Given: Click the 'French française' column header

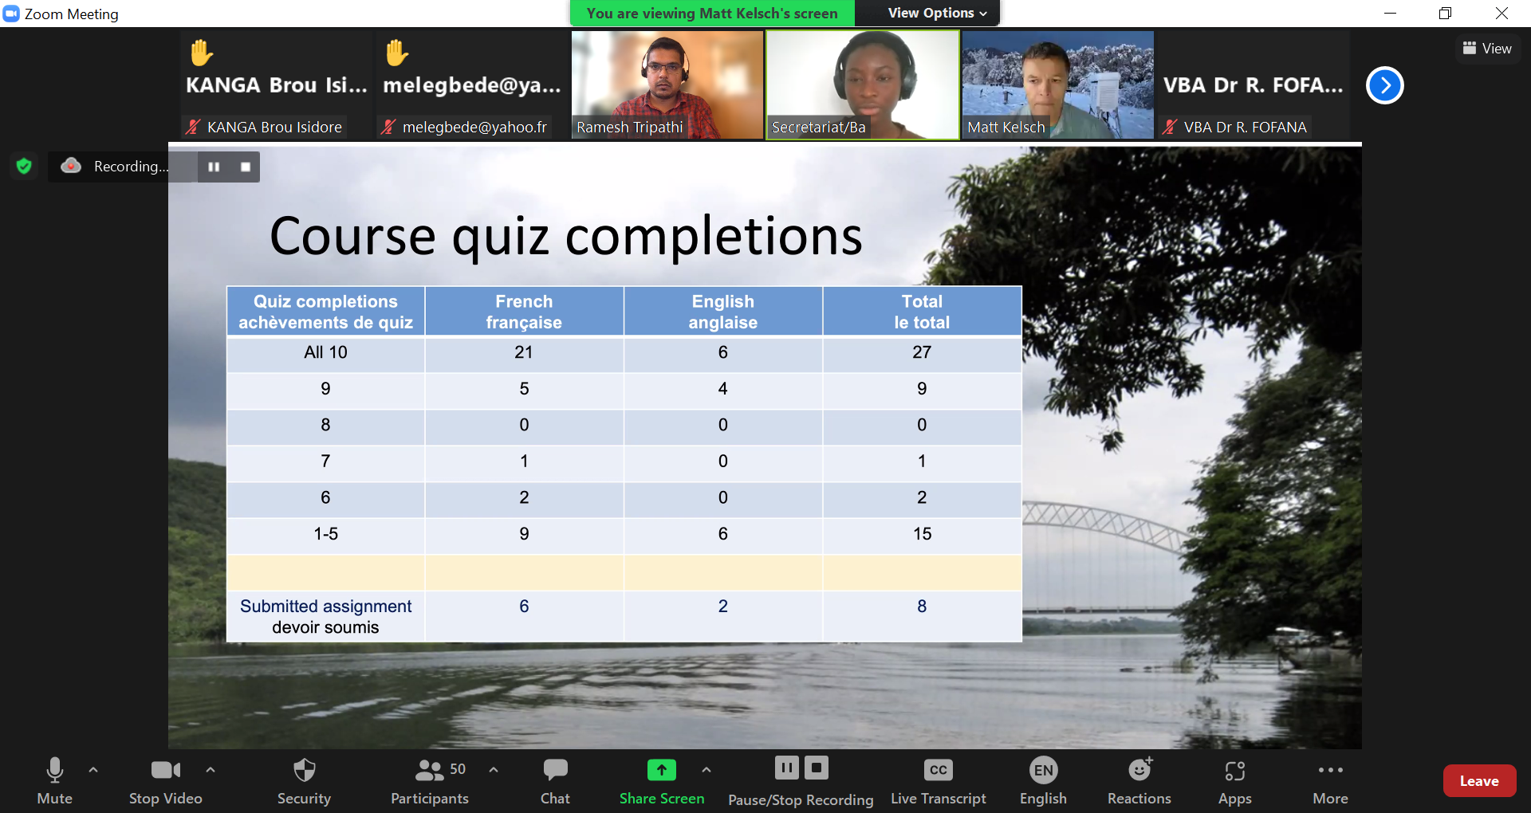Looking at the screenshot, I should [x=524, y=312].
